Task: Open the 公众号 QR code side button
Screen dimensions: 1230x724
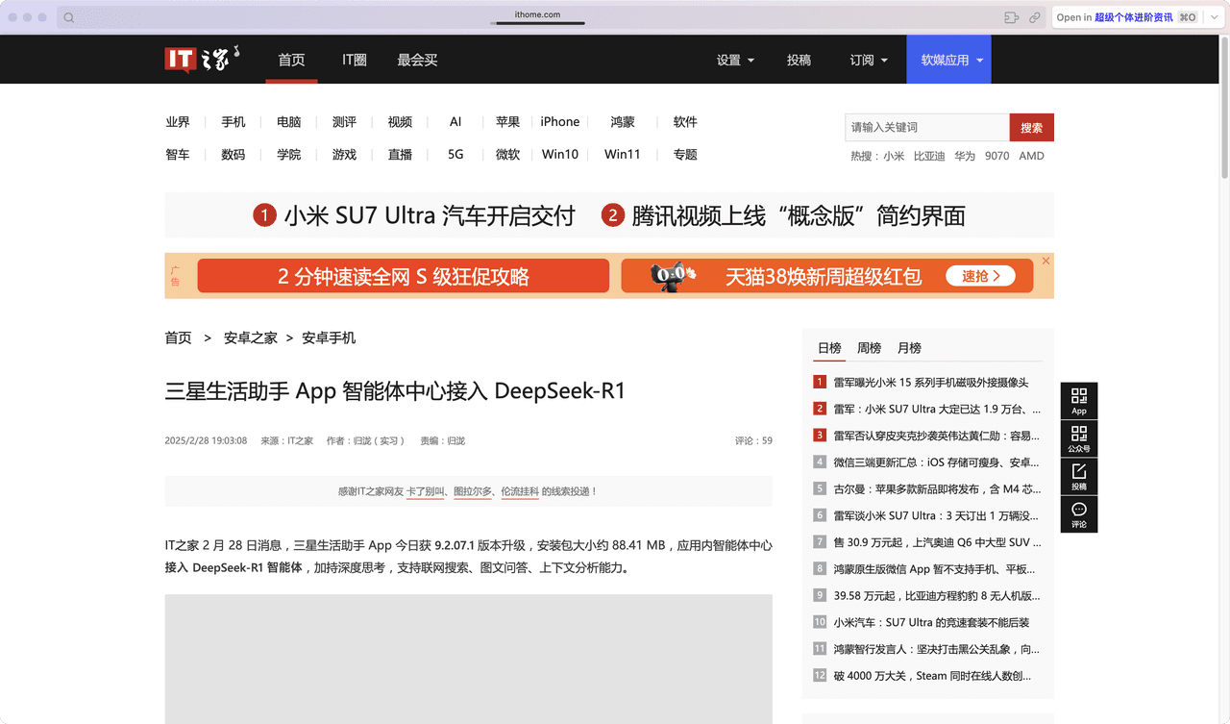Action: click(1079, 438)
